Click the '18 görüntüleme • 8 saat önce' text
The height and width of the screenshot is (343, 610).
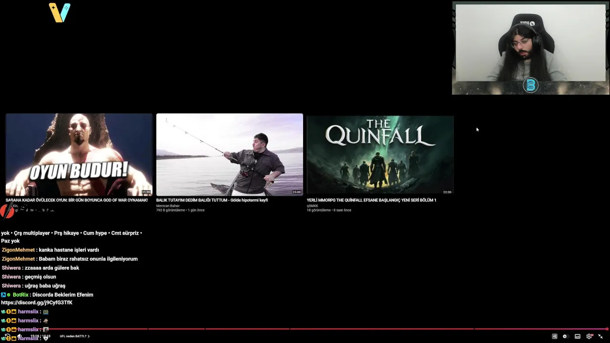(329, 210)
